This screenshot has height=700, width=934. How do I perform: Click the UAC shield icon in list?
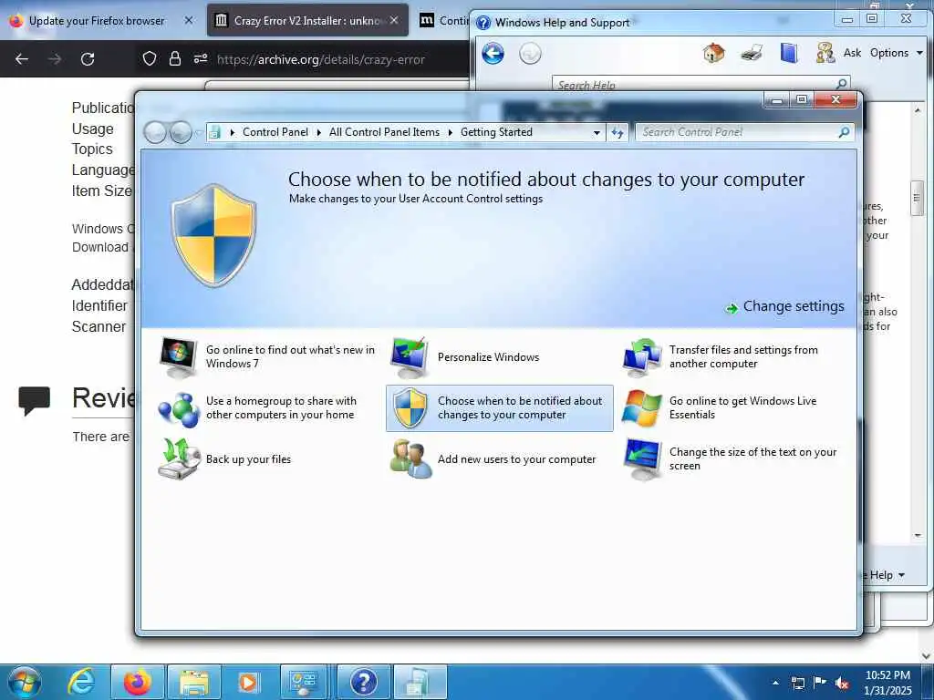[410, 408]
